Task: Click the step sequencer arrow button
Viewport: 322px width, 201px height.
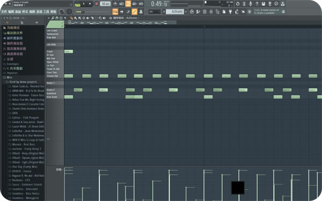Action: tap(122, 12)
